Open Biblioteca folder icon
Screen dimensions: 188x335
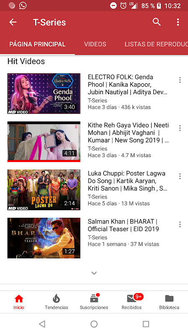coord(169,302)
